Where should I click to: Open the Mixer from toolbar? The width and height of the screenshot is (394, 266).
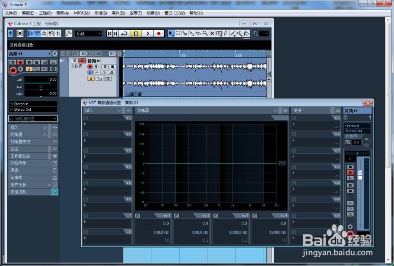58,33
